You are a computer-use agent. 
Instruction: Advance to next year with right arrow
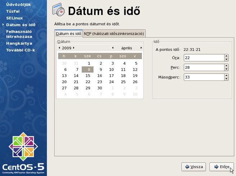[x=74, y=48]
